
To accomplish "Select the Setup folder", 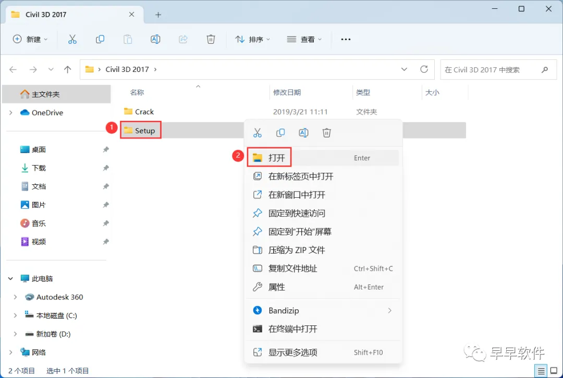I will 145,131.
